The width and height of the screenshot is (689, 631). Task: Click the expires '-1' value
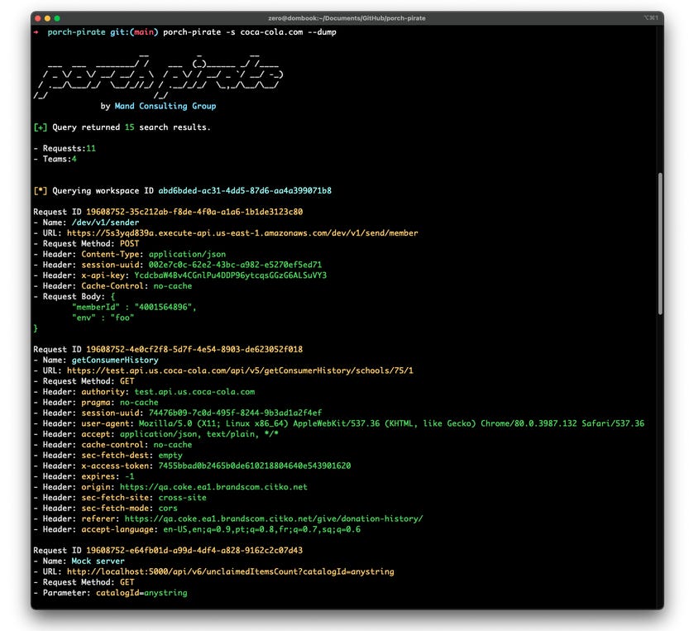pos(130,476)
